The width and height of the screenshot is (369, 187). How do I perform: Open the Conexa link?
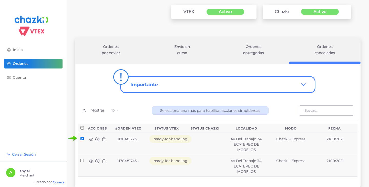[58, 182]
